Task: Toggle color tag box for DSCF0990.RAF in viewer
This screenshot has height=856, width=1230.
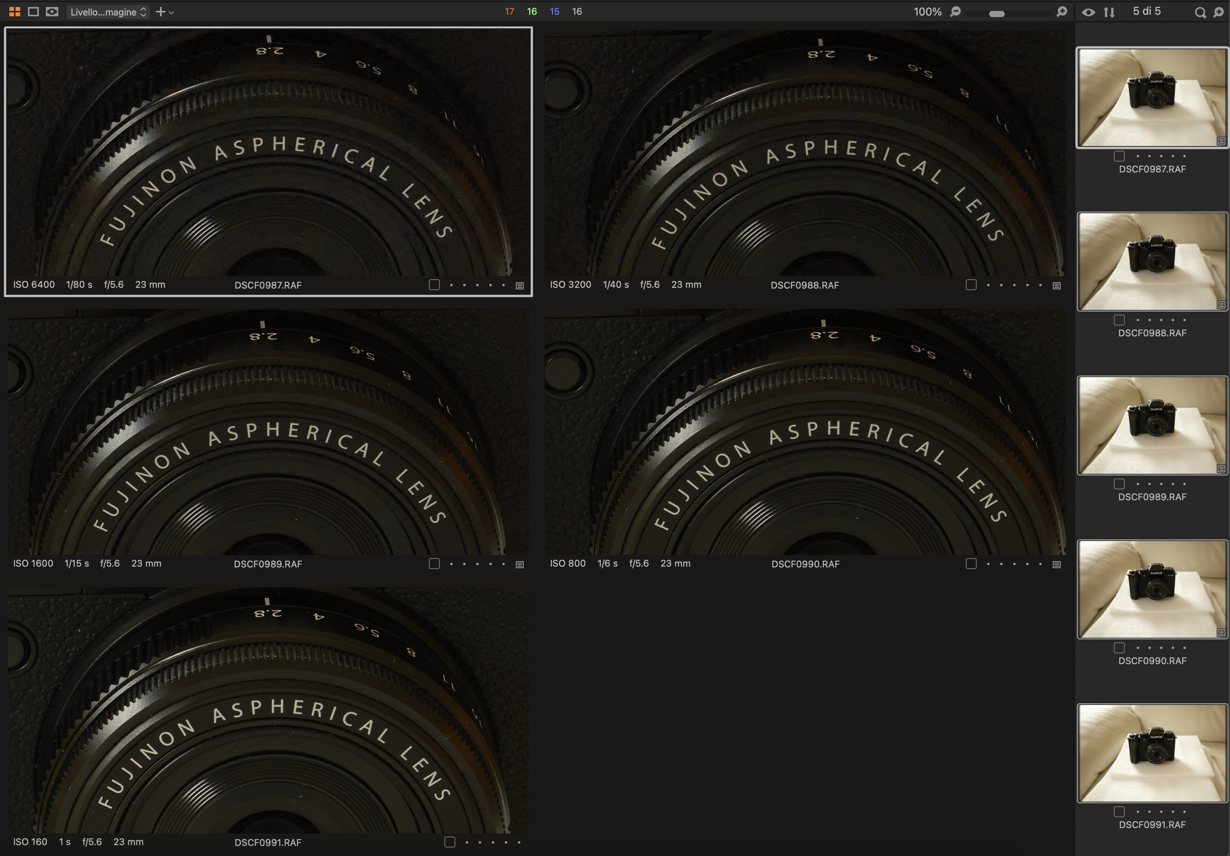Action: click(x=971, y=564)
